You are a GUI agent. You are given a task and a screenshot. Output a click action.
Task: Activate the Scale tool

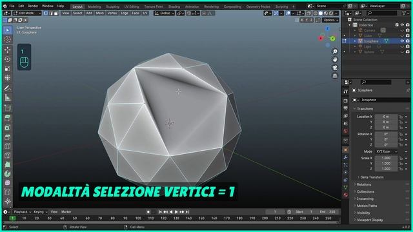[8, 68]
